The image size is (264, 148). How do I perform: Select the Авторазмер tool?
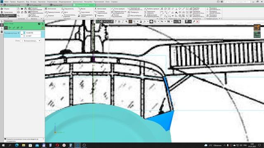(100, 9)
